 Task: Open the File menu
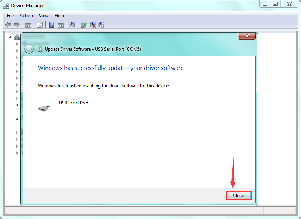[10, 16]
